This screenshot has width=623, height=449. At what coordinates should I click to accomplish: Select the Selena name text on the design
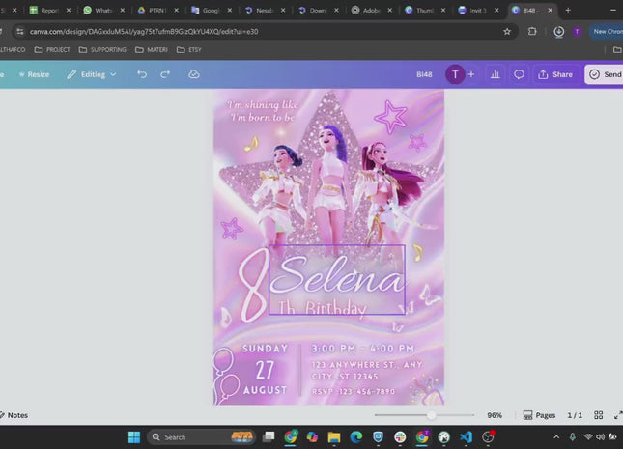(335, 280)
